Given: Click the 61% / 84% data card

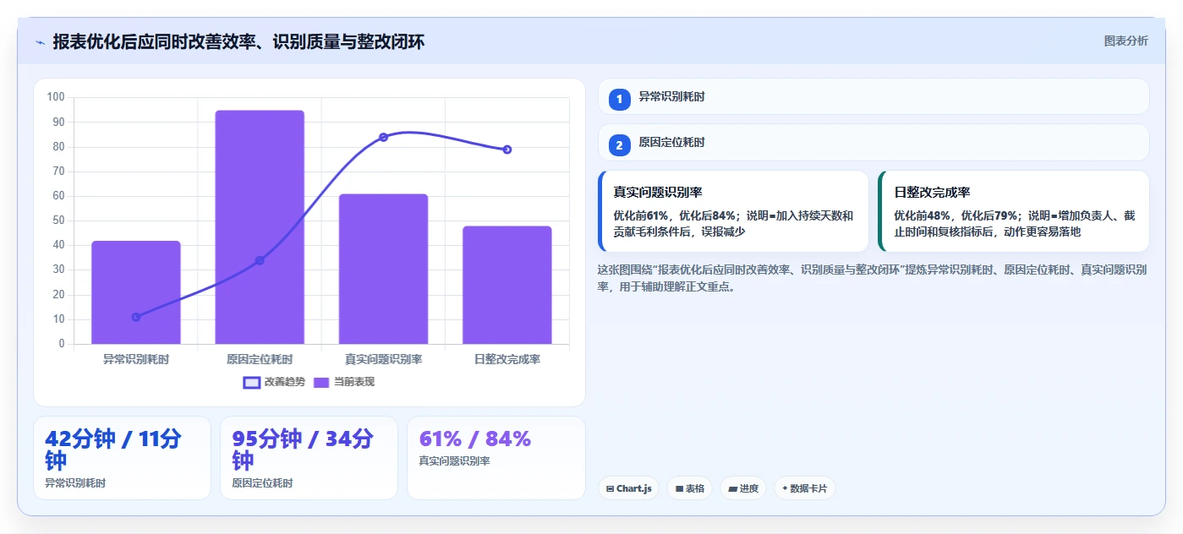Looking at the screenshot, I should tap(496, 458).
